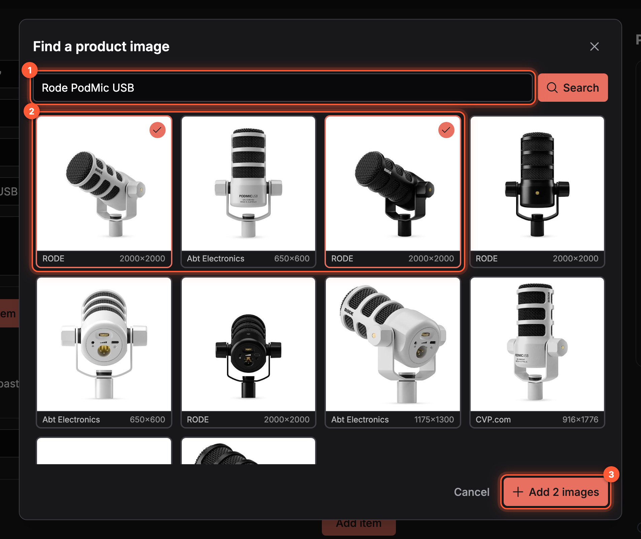Screen dimensions: 641x539
Task: Click Cancel in the dialog
Action: point(471,492)
